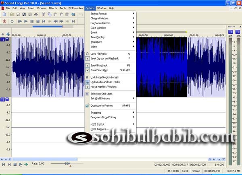Pause playback from the transport toolbar
242x175 pixels.
[x=32, y=21]
